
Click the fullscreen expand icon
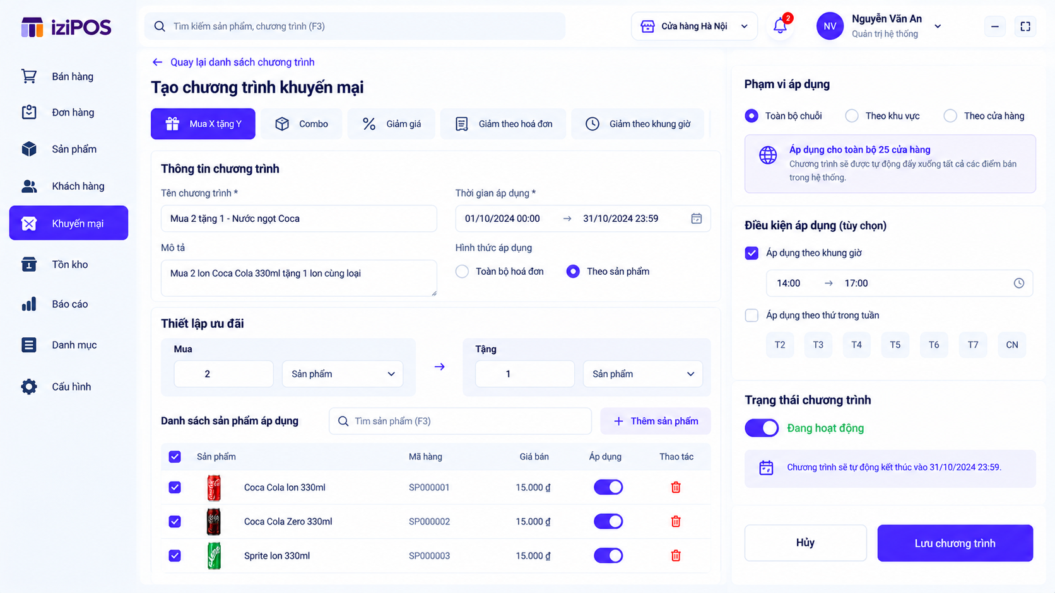[1025, 26]
